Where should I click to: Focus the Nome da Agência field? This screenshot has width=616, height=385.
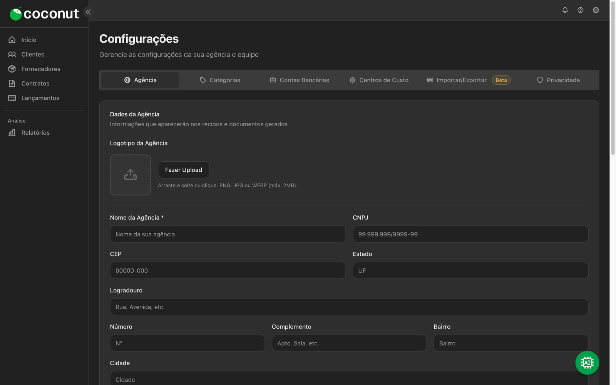228,234
